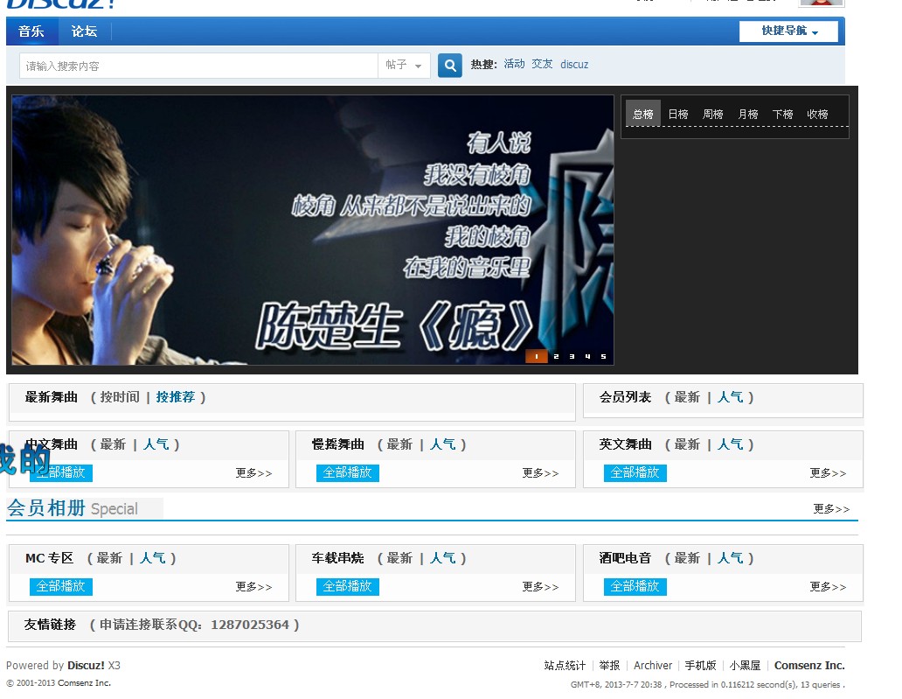
Task: Open Comsenz Inc. footer link
Action: [x=809, y=665]
